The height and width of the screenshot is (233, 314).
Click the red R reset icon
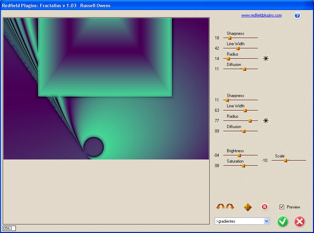tap(264, 207)
